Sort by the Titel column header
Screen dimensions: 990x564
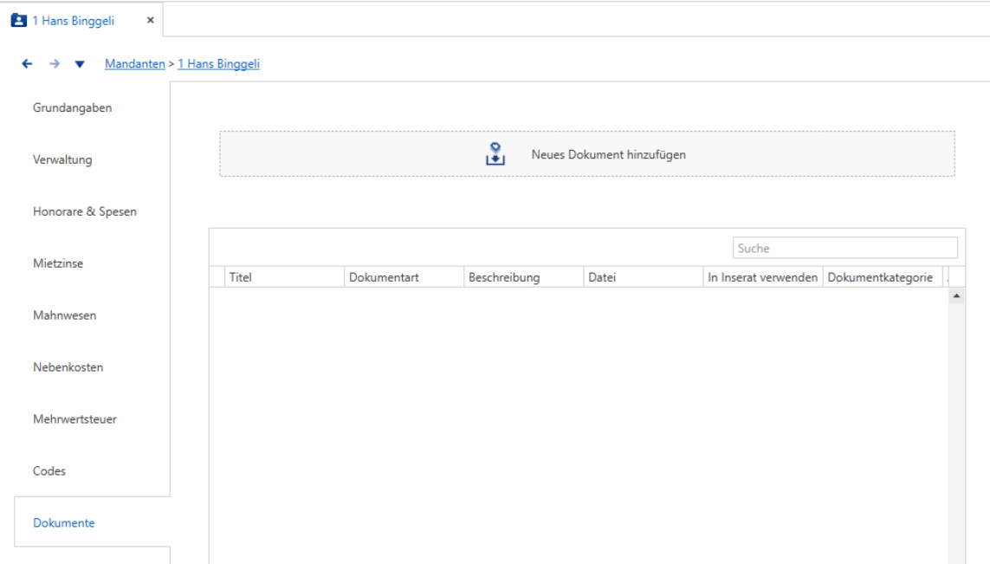click(x=284, y=277)
